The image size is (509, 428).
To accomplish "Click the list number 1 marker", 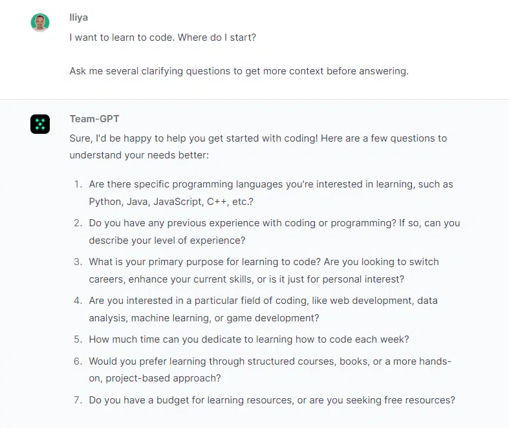I will pyautogui.click(x=78, y=184).
